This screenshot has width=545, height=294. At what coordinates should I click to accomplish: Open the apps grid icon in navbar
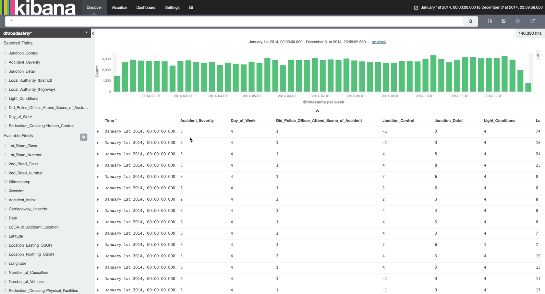[191, 7]
